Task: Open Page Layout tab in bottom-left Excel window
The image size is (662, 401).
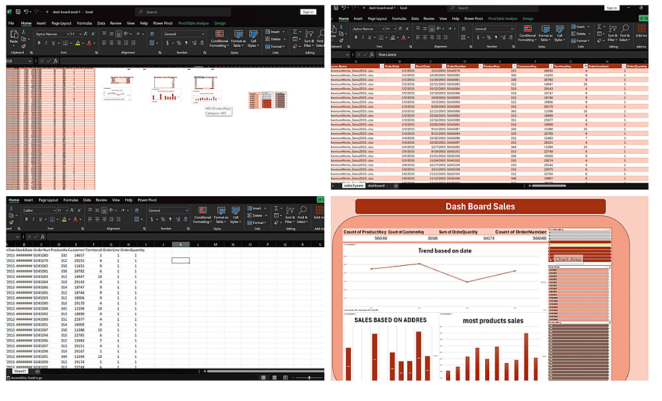Action: 48,200
